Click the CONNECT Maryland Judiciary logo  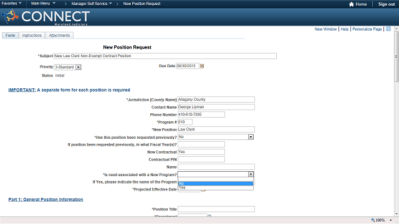(46, 17)
